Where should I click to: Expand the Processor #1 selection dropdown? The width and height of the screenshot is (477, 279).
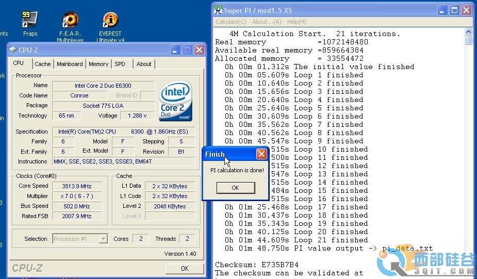(x=104, y=239)
